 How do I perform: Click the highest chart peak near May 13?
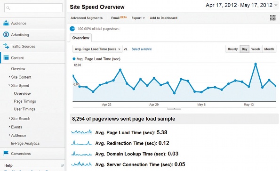(x=256, y=64)
